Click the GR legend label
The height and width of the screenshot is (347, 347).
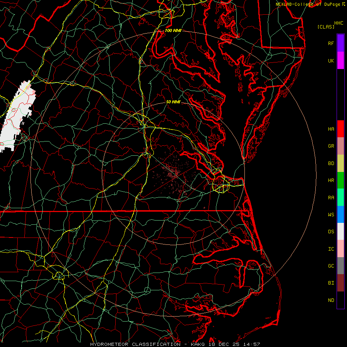coord(331,146)
